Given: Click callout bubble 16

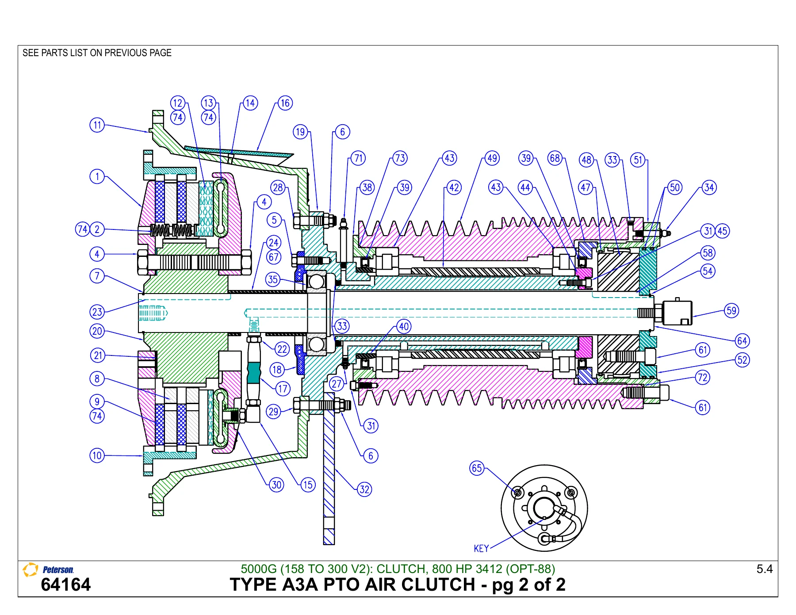Looking at the screenshot, I should [x=285, y=103].
